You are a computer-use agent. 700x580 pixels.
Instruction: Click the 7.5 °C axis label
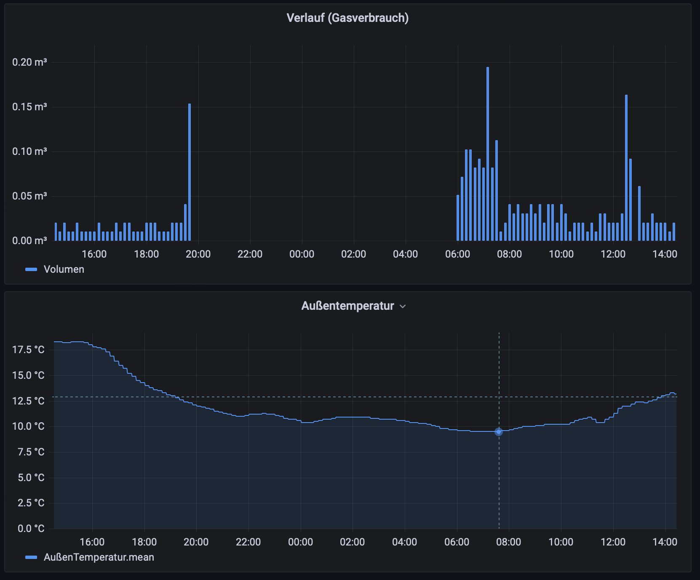31,452
